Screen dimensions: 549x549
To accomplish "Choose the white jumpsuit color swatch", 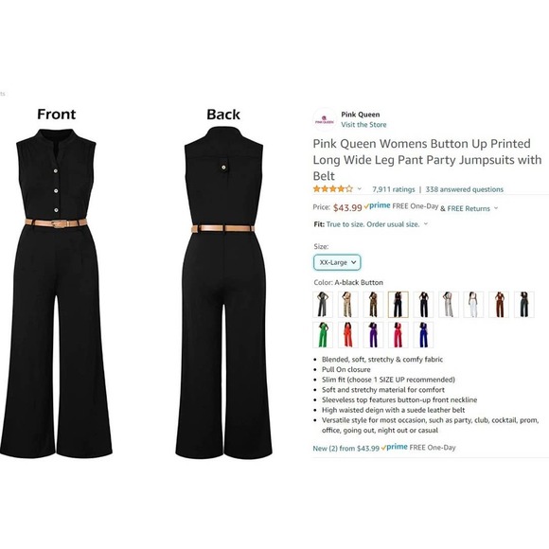I will pos(473,304).
